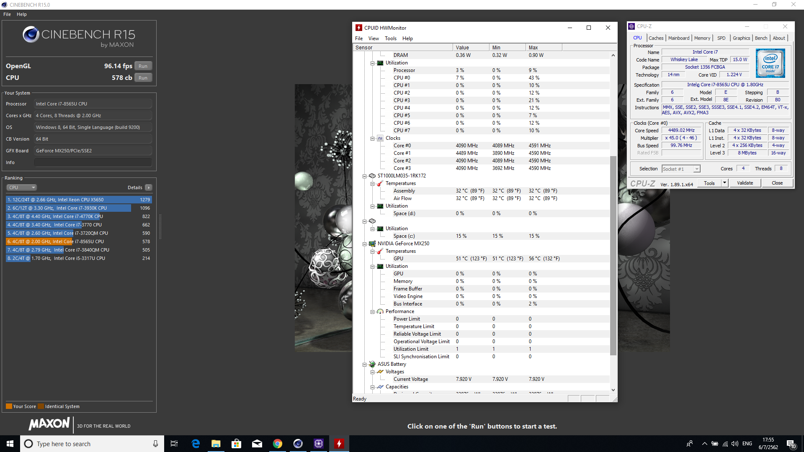Collapse the NVIDIA GeForce MX250 node
The image size is (804, 452).
point(364,244)
